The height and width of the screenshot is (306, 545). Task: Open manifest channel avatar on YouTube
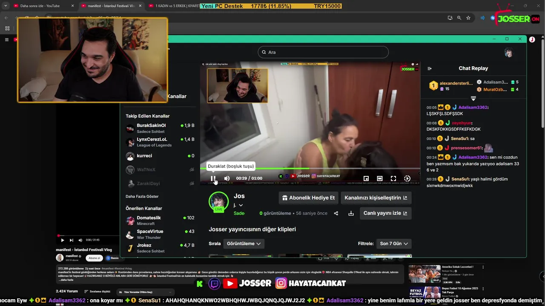click(60, 258)
